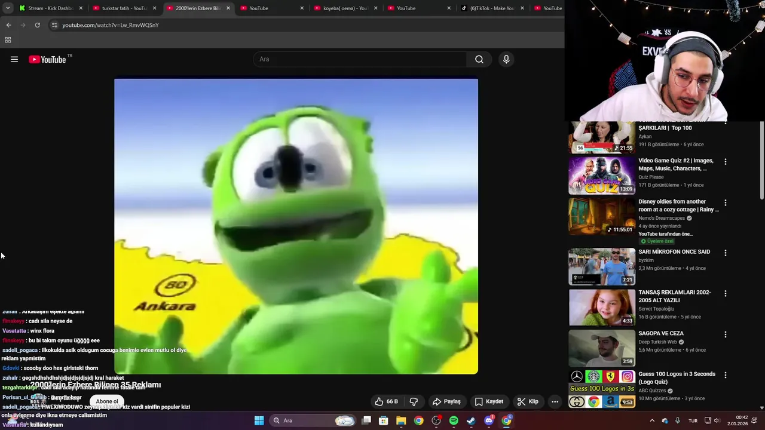This screenshot has width=765, height=430.
Task: Close the 2000'lerin Ezbere Bilinen tab
Action: click(x=228, y=8)
